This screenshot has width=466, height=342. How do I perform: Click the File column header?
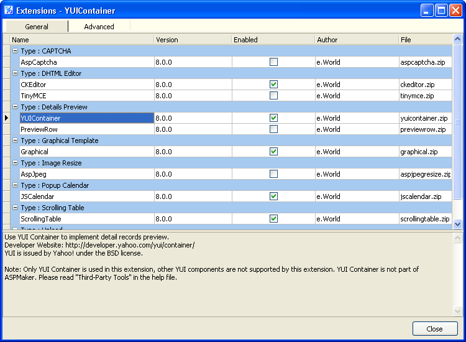(426, 40)
